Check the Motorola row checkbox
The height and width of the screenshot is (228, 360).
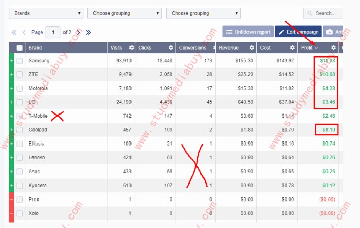pyautogui.click(x=19, y=89)
